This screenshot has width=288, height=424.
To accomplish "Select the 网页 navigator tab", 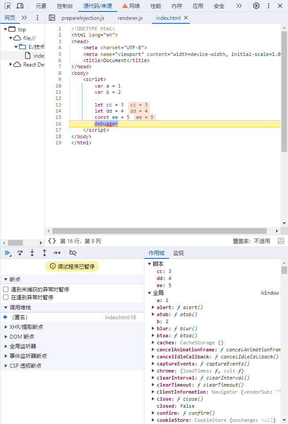I will point(10,18).
